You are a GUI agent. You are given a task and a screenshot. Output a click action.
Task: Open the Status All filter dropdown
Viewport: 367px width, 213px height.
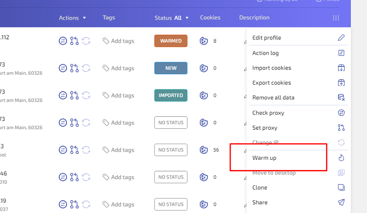pos(172,18)
